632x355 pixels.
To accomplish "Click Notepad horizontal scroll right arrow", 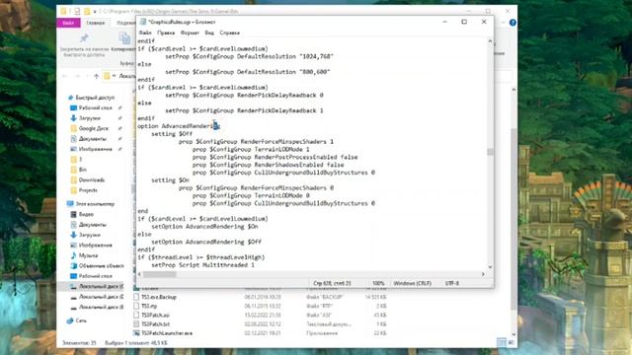I will (x=483, y=274).
